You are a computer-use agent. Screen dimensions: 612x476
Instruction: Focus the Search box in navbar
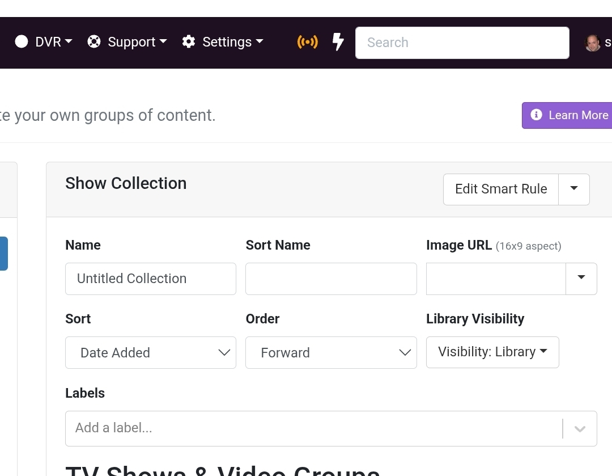coord(462,43)
